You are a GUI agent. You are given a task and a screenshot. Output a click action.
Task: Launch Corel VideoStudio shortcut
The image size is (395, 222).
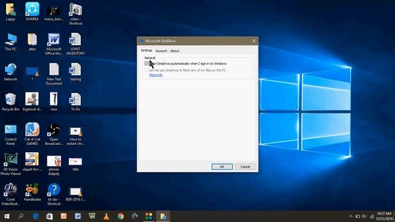[x=10, y=194]
